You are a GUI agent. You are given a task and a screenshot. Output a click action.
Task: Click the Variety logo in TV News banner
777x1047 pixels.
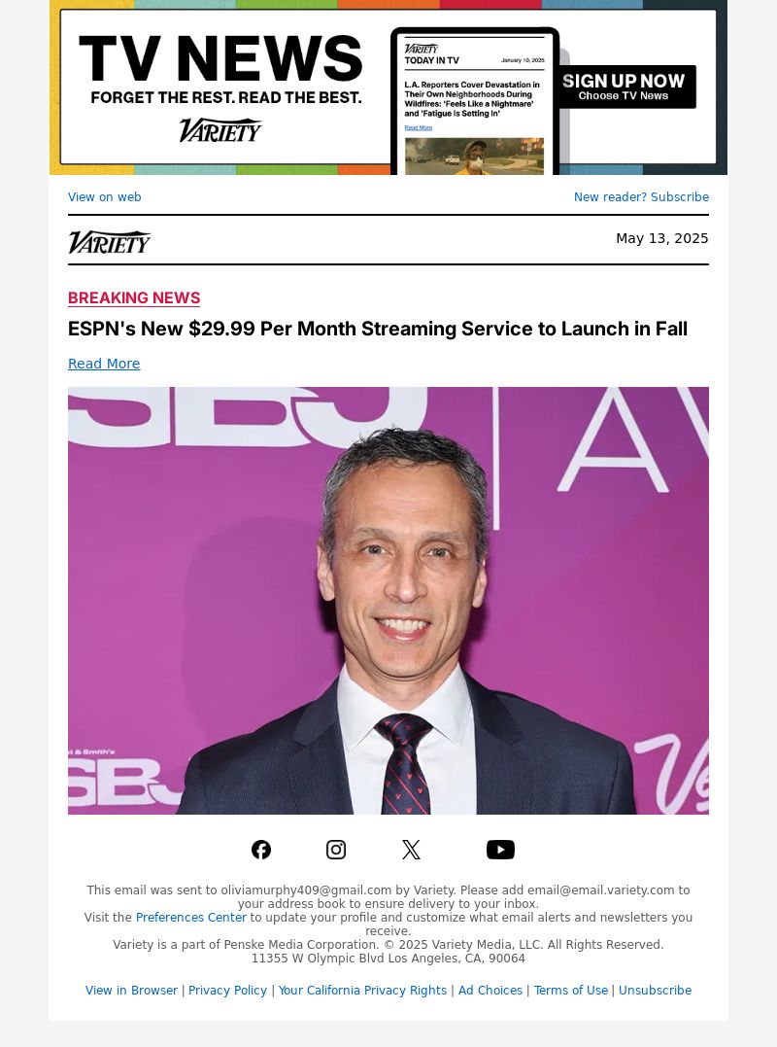[220, 130]
